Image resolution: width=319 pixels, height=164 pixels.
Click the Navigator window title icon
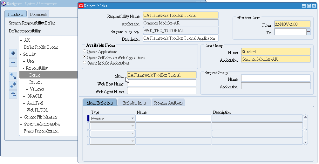[4, 4]
